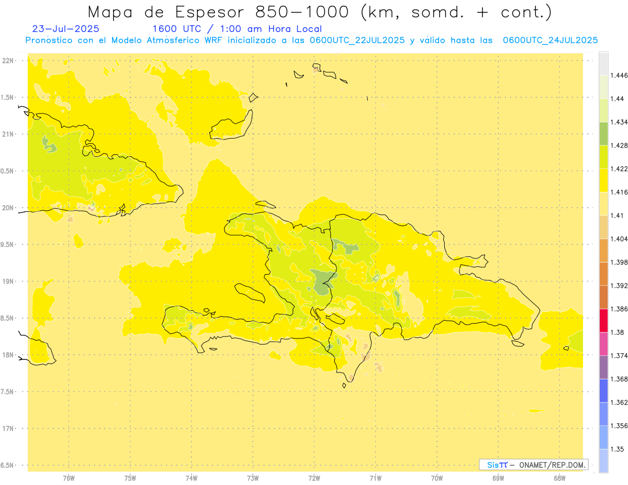Click the orange legend swatch between 1.404 and 1.398
Screen dimensions: 628x485
coord(603,251)
